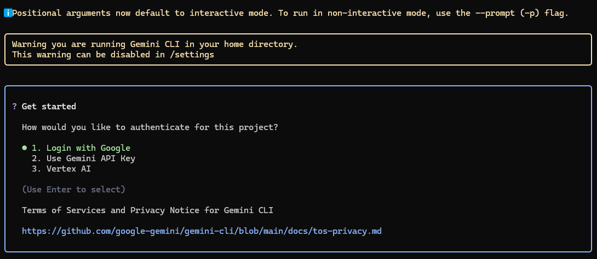
Task: Click the Terms of Services and Privacy Notice text
Action: pyautogui.click(x=147, y=210)
